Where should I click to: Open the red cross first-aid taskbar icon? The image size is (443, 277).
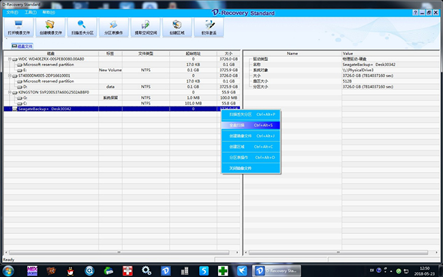click(x=127, y=271)
